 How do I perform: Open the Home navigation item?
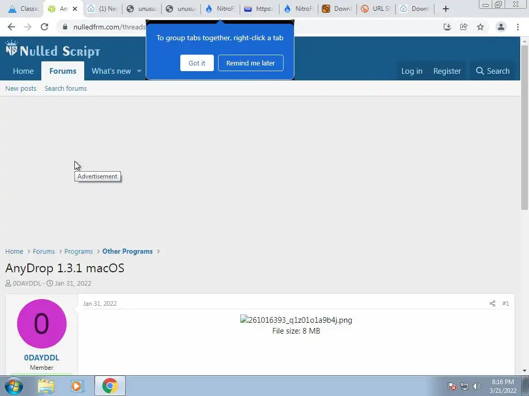coord(23,71)
